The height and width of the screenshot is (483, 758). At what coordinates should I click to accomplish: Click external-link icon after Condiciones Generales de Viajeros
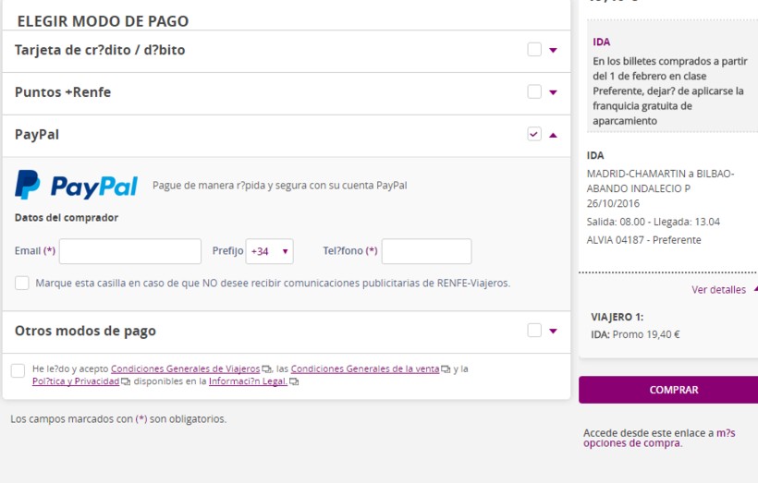(266, 369)
